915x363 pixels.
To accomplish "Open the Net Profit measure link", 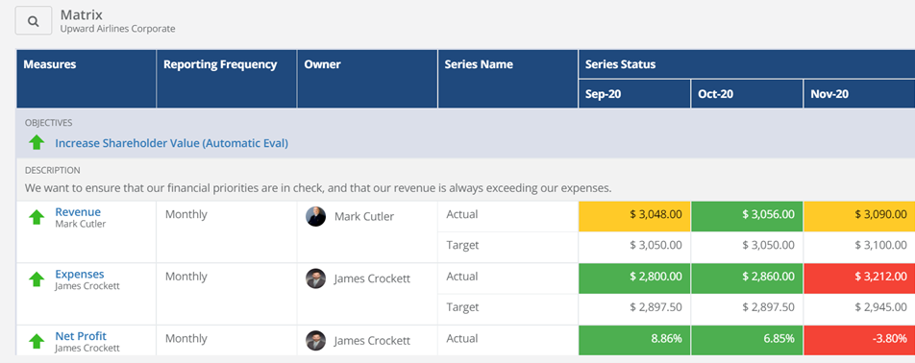I will (x=81, y=335).
